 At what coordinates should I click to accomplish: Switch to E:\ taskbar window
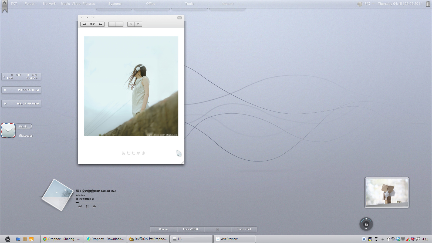tap(191, 239)
